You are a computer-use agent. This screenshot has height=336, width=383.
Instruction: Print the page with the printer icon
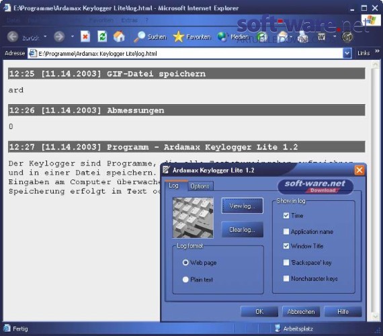pos(302,37)
